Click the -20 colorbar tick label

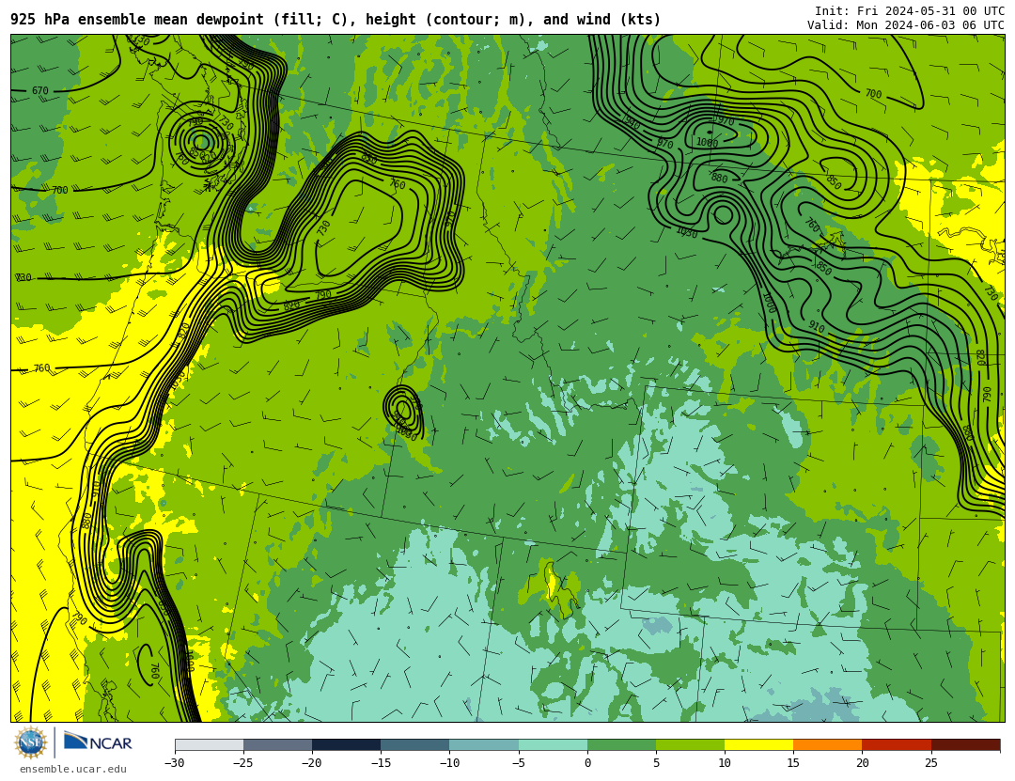pos(311,763)
